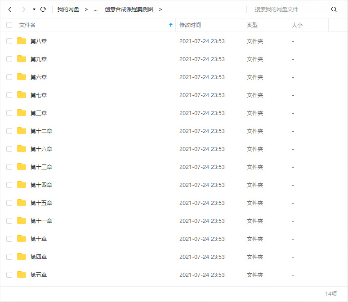This screenshot has width=348, height=302.
Task: Select the 第五章 folder name
Action: tap(39, 275)
